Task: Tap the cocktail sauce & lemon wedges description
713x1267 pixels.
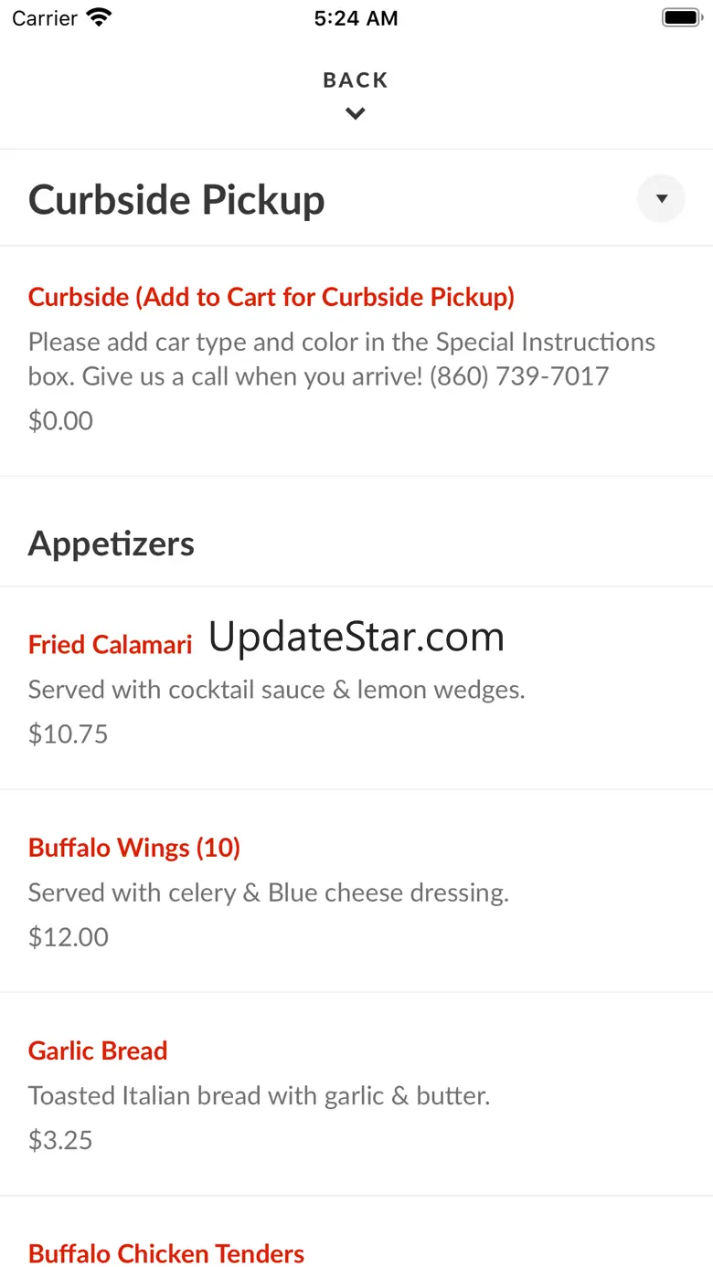Action: 276,690
